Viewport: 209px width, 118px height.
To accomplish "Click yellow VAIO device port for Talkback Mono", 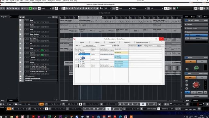I will coord(121,52).
